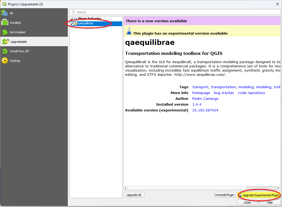Image resolution: width=282 pixels, height=207 pixels.
Task: Click the search magnifier icon
Action: coord(73,12)
